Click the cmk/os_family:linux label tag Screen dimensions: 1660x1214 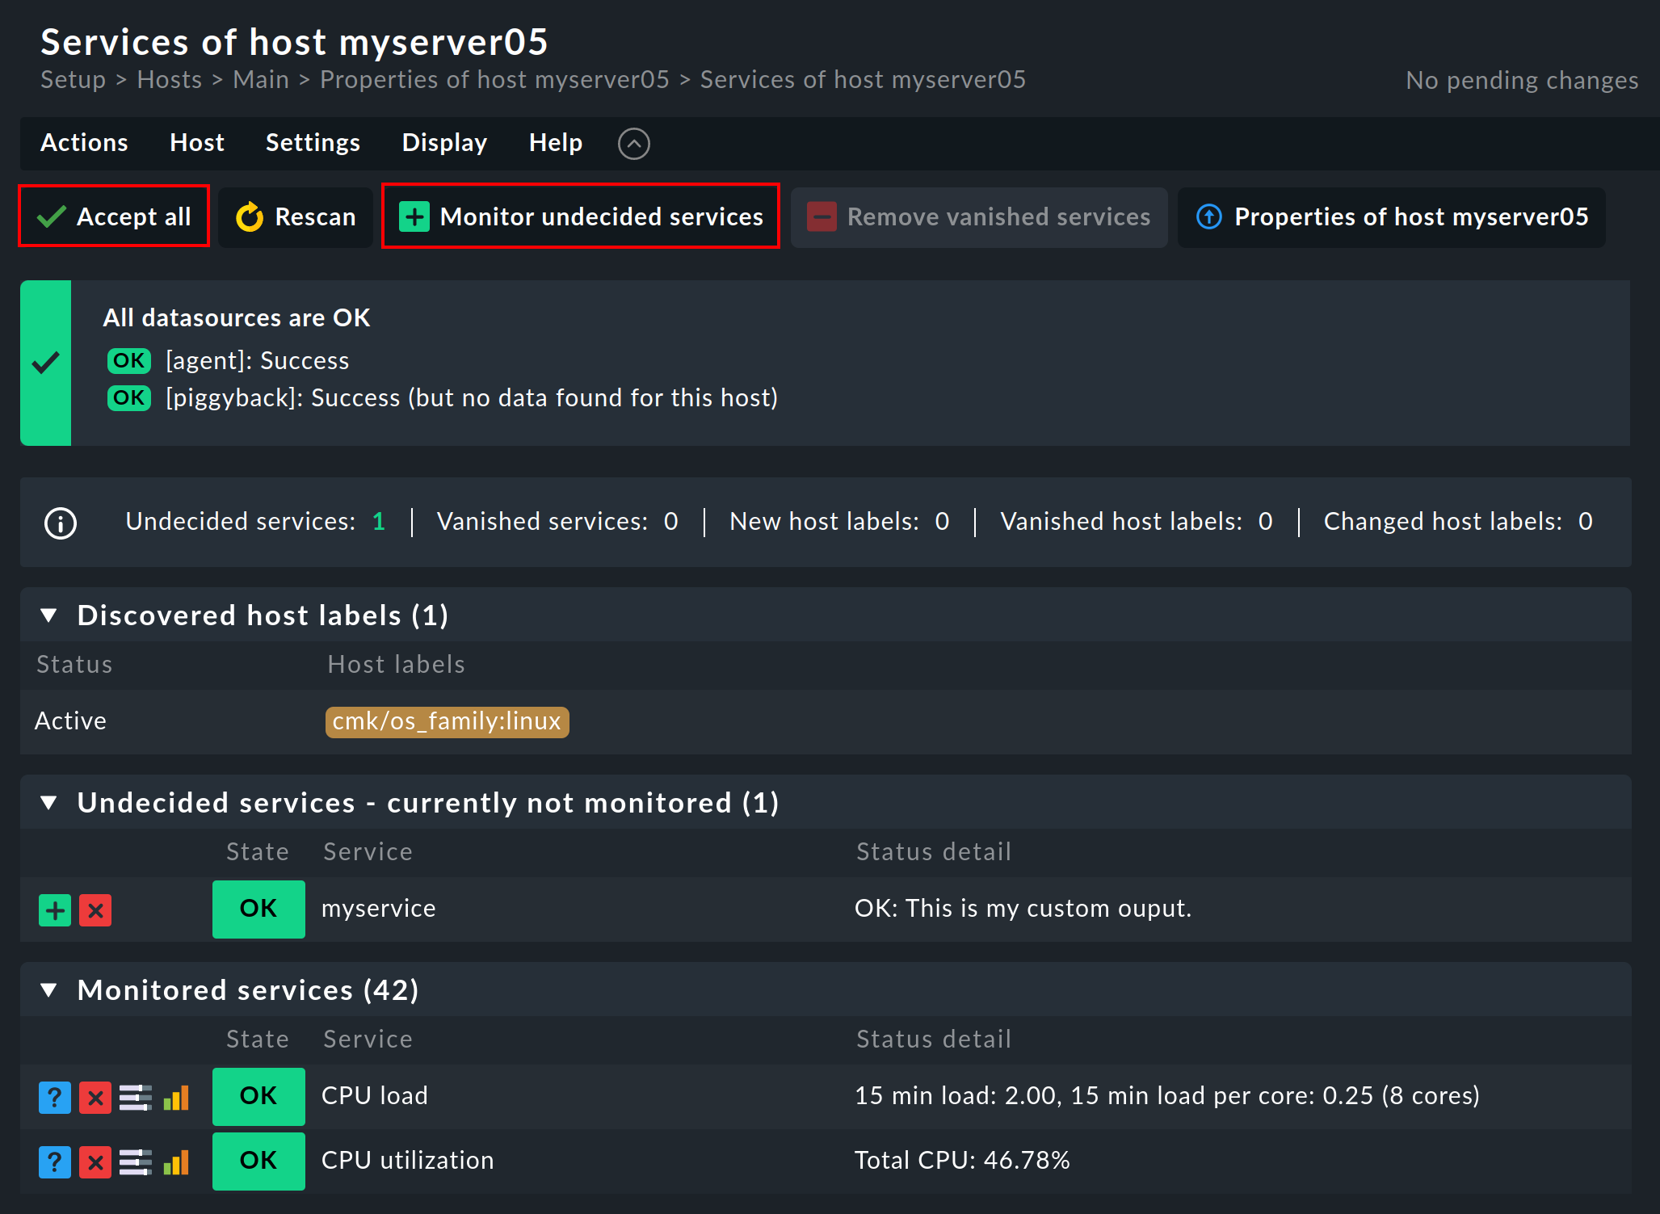[447, 721]
